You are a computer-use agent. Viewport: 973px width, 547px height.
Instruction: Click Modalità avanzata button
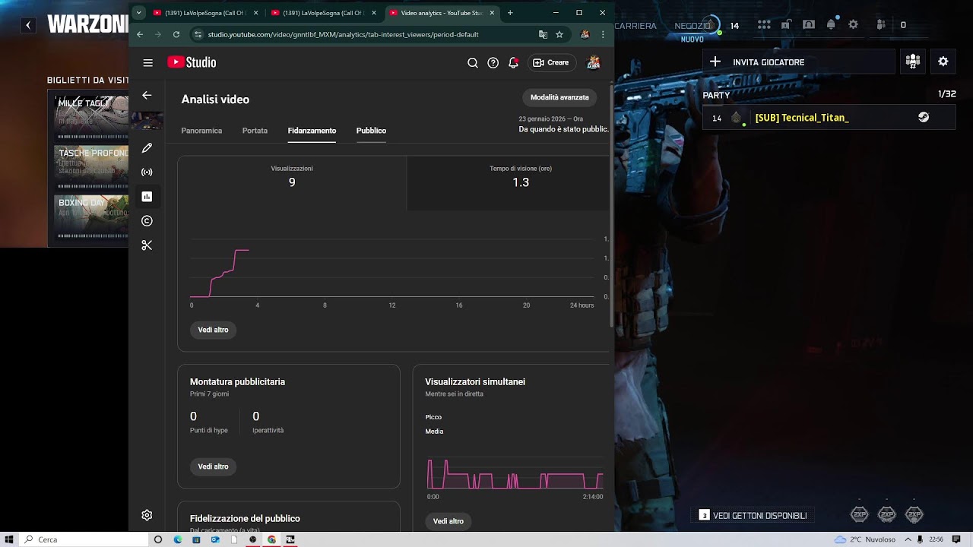(559, 97)
